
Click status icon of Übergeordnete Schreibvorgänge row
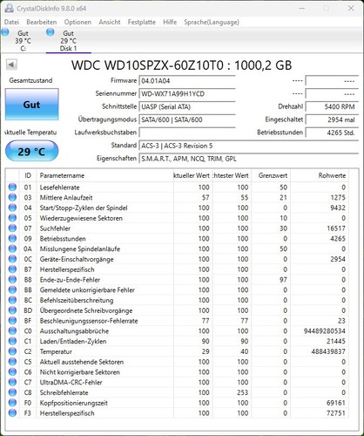pos(12,310)
